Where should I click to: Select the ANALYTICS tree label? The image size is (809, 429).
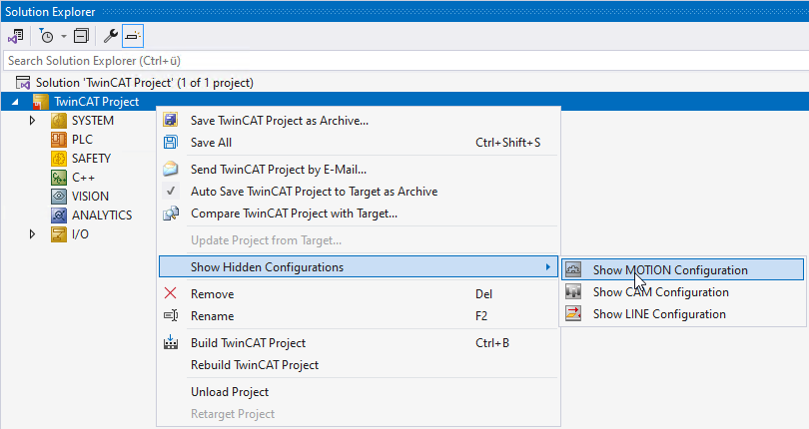point(102,215)
